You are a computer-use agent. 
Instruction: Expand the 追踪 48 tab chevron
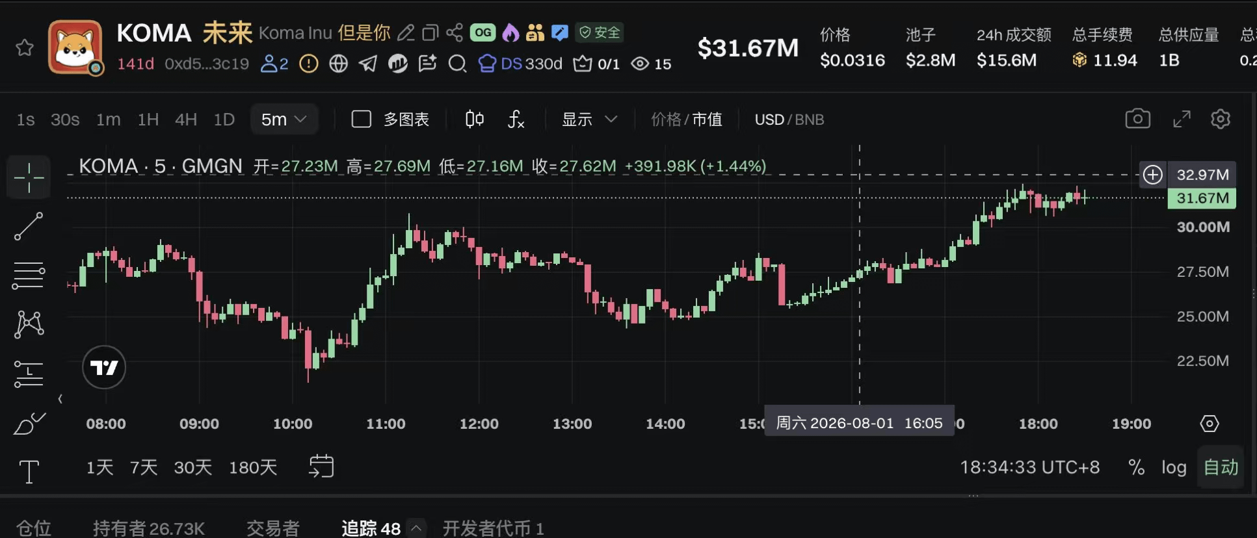pos(416,528)
